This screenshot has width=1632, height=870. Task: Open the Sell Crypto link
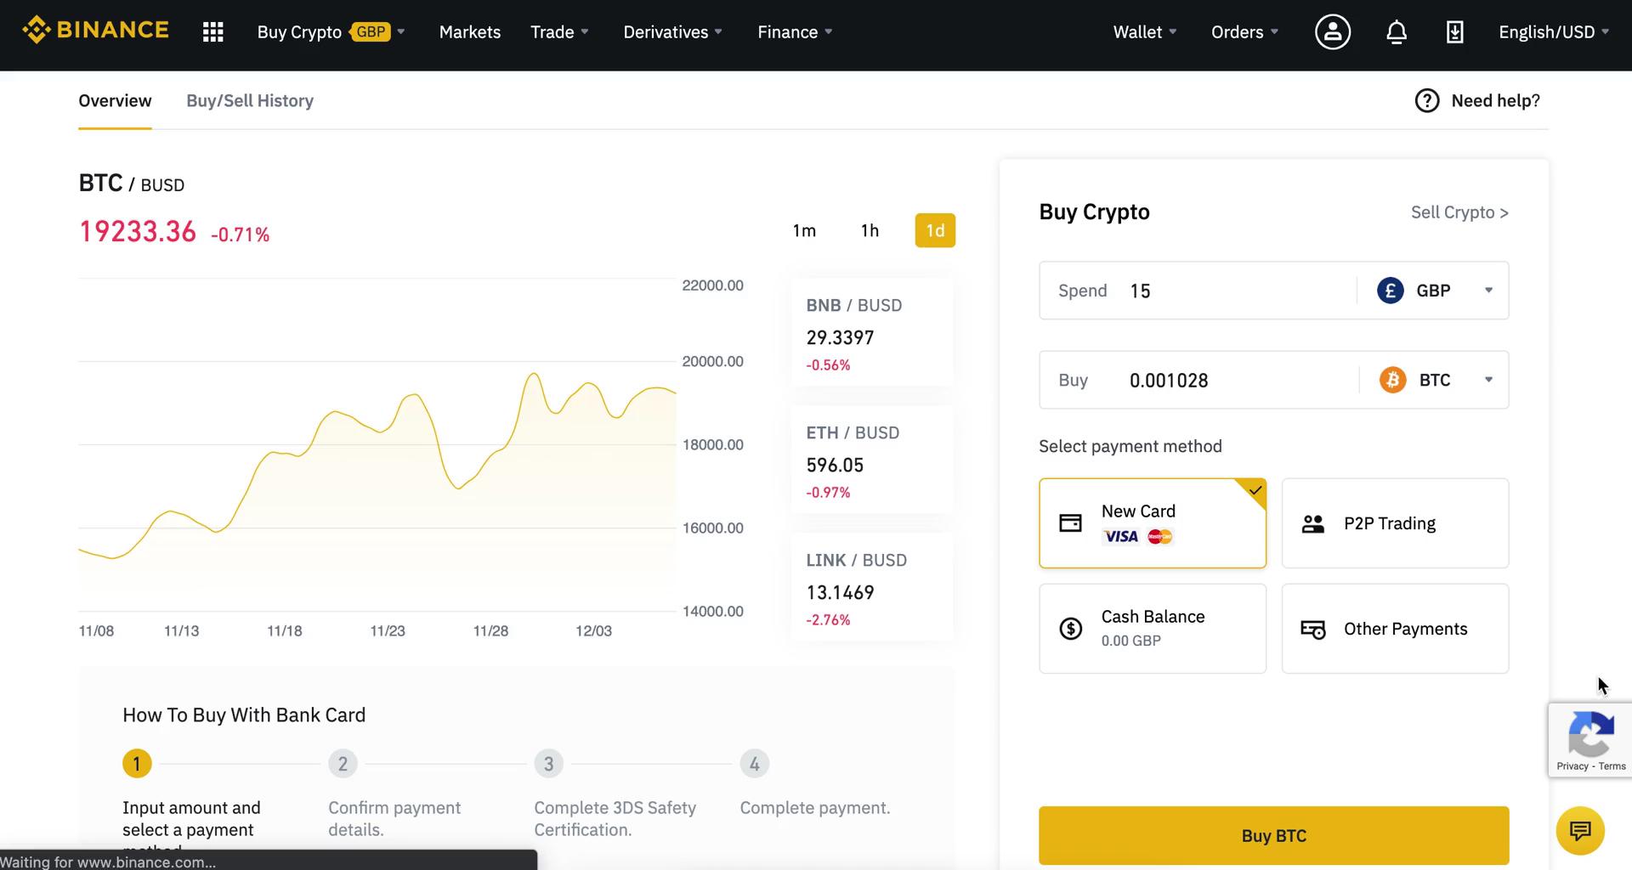pyautogui.click(x=1459, y=212)
